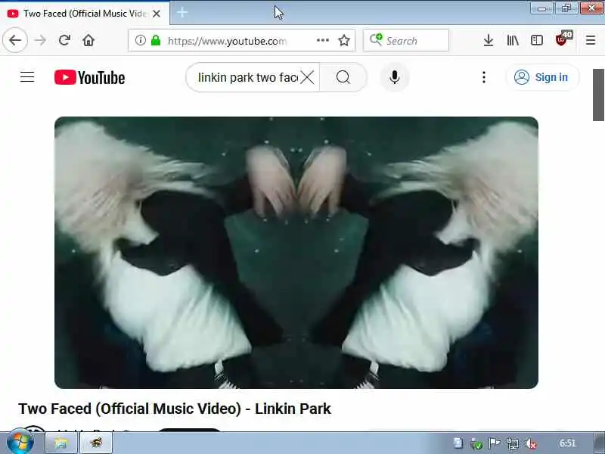Click the Two Faced browser tab

click(x=85, y=14)
